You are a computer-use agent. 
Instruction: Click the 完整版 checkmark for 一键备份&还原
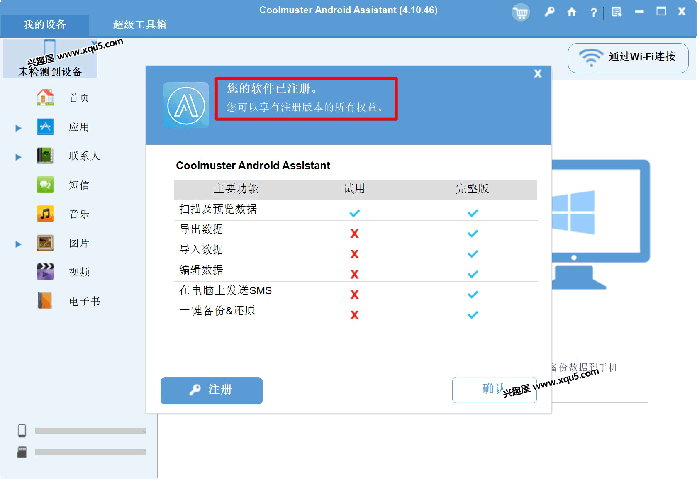(x=473, y=315)
